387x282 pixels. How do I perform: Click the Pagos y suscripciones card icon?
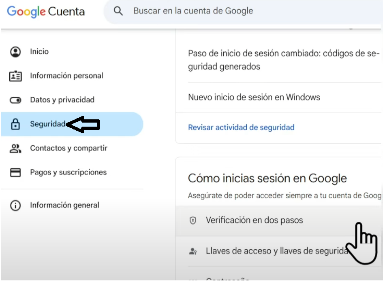coord(15,172)
